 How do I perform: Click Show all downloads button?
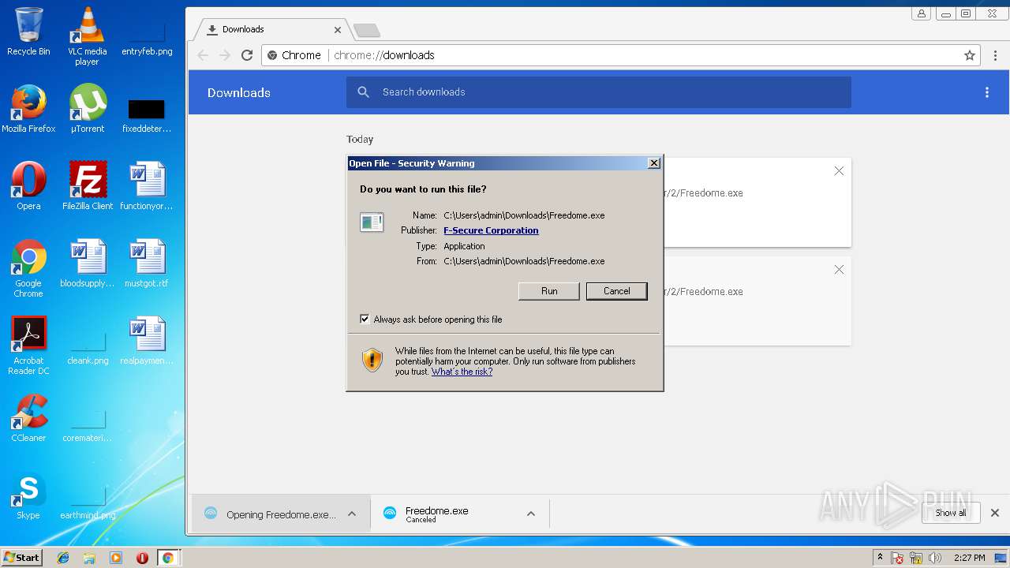click(950, 513)
